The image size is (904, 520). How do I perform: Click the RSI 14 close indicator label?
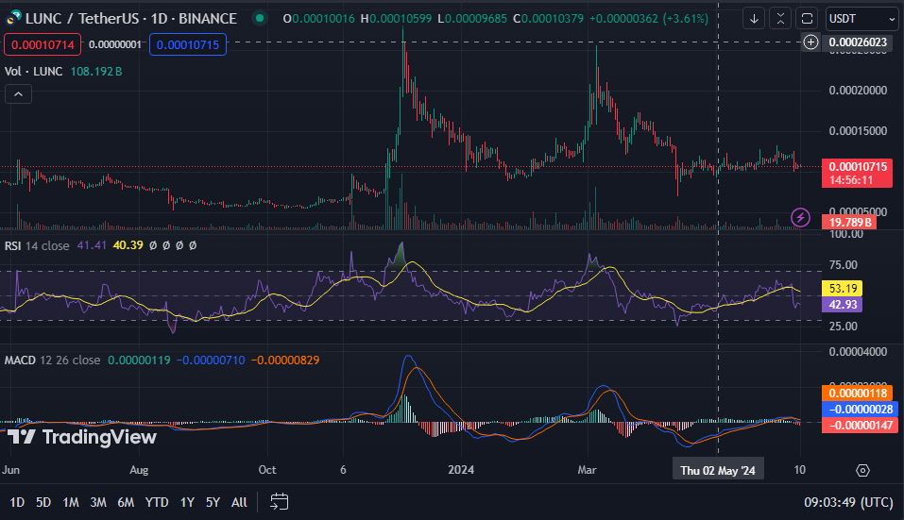point(36,244)
